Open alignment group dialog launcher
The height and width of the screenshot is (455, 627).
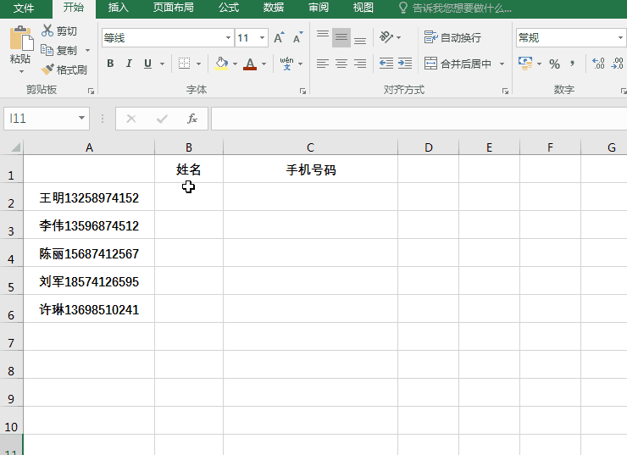point(506,92)
